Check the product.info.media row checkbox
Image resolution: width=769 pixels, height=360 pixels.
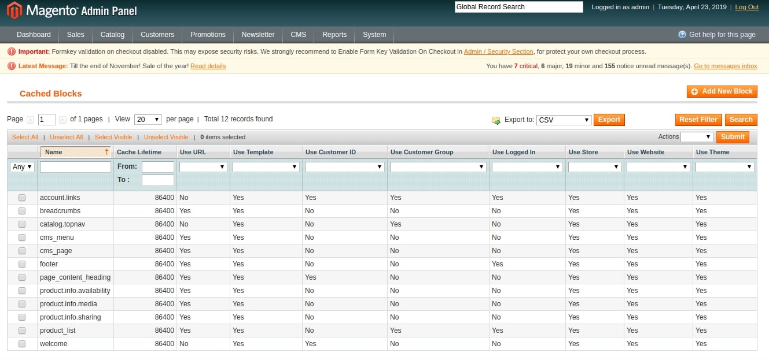click(x=22, y=304)
